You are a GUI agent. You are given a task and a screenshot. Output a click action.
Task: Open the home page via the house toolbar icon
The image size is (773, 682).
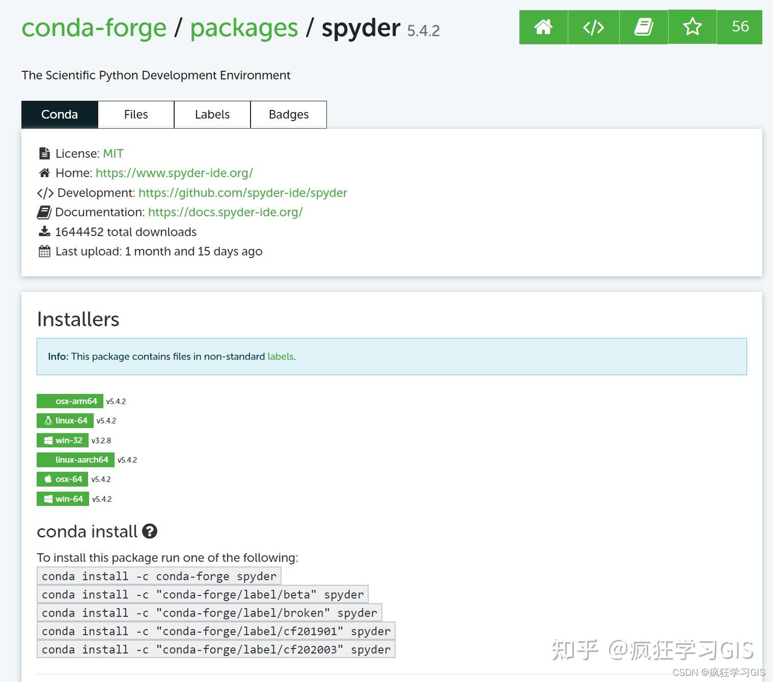pyautogui.click(x=543, y=27)
